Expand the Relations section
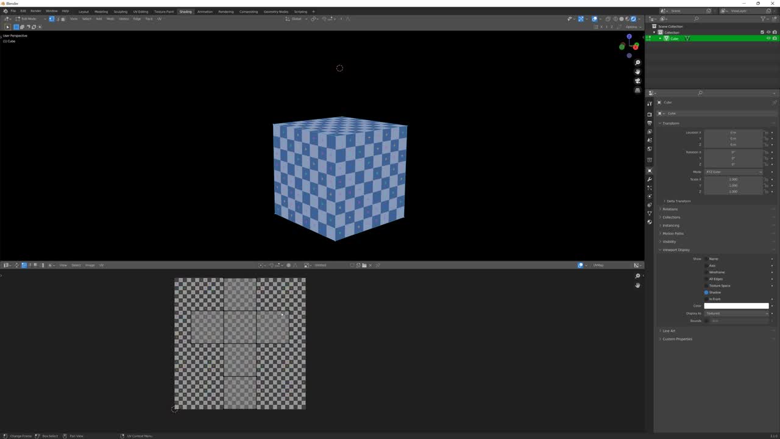Image resolution: width=780 pixels, height=439 pixels. click(x=670, y=209)
